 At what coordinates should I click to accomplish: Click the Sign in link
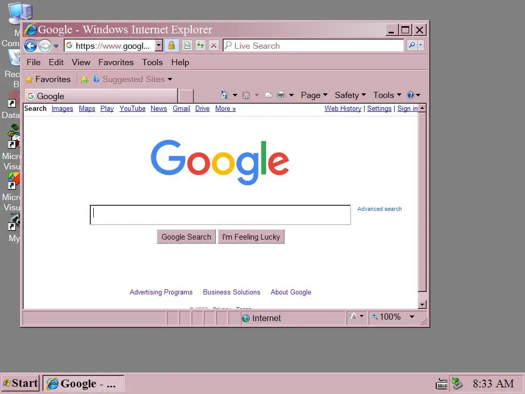click(408, 109)
